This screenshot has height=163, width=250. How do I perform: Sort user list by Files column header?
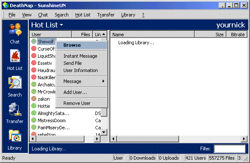tap(82, 35)
